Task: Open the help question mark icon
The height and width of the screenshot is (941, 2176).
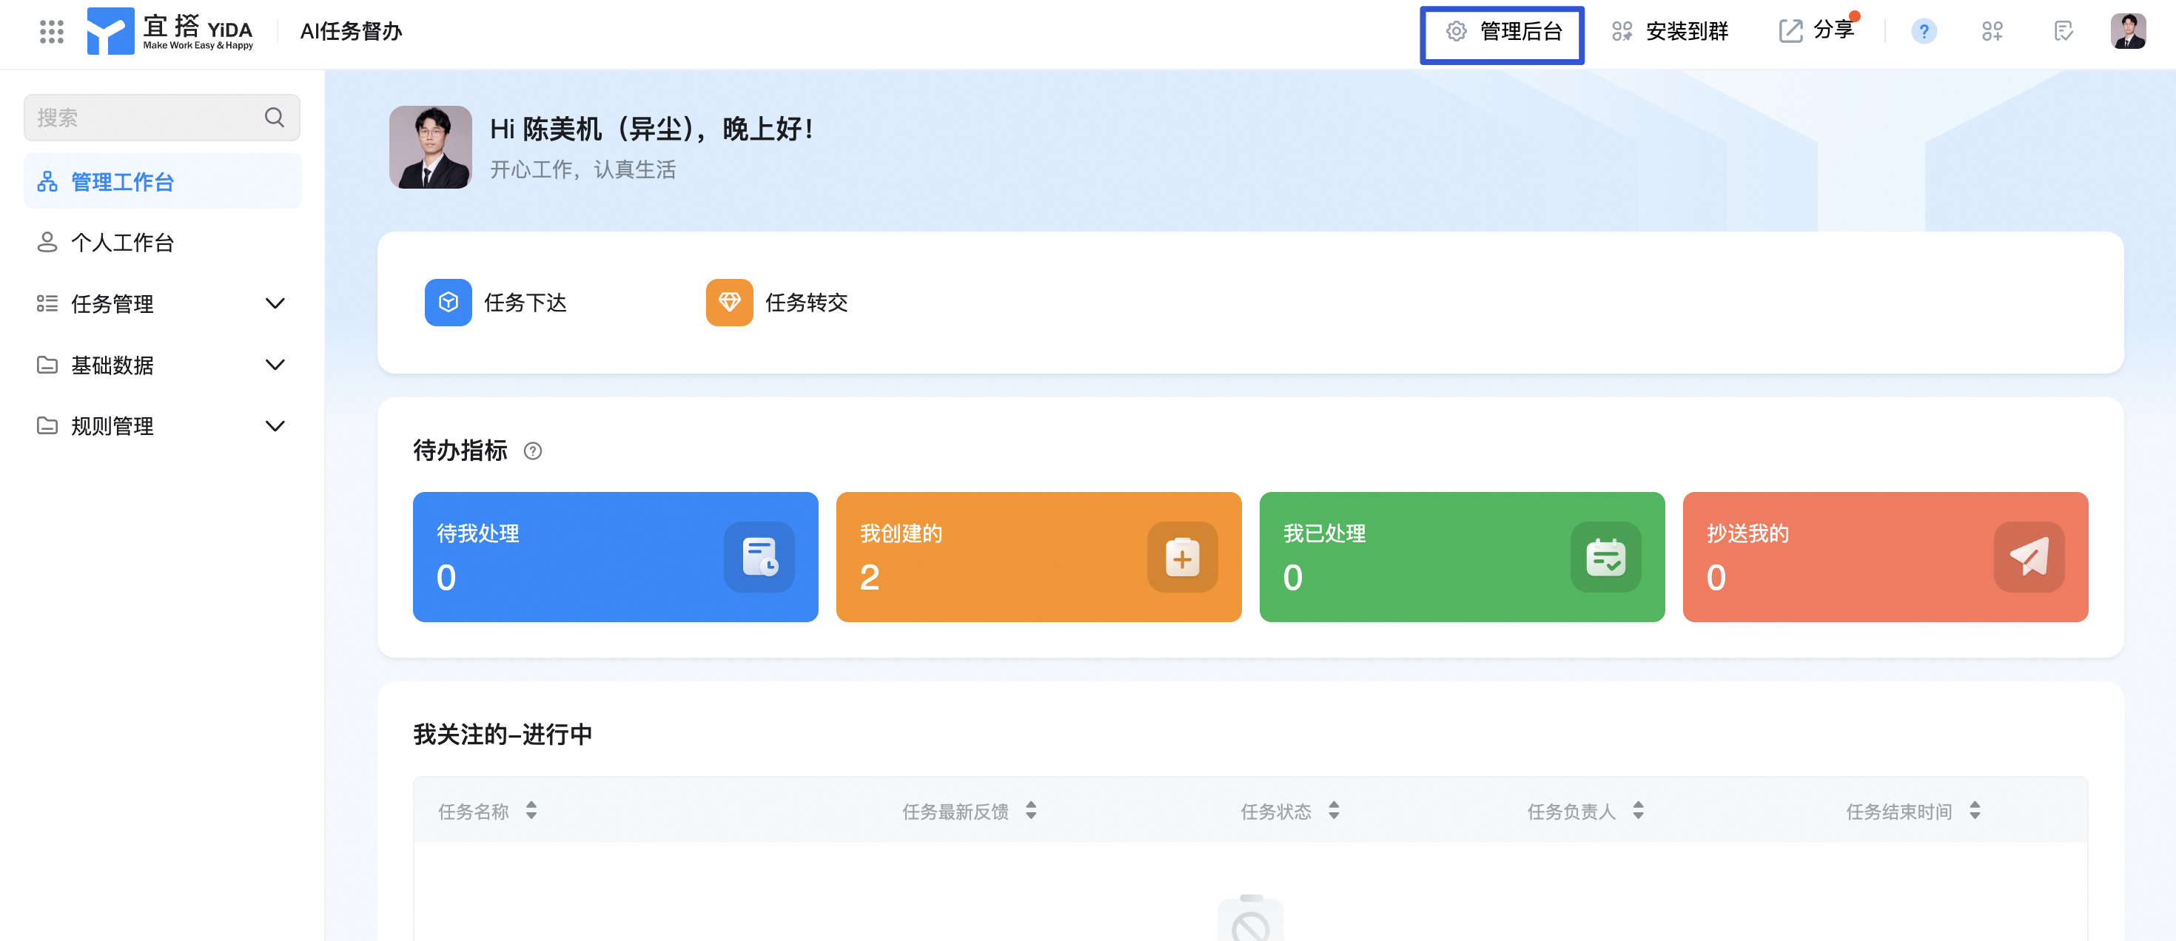Action: tap(1924, 31)
